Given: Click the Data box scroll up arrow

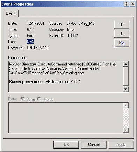Looking at the screenshot, I should point(126,106).
